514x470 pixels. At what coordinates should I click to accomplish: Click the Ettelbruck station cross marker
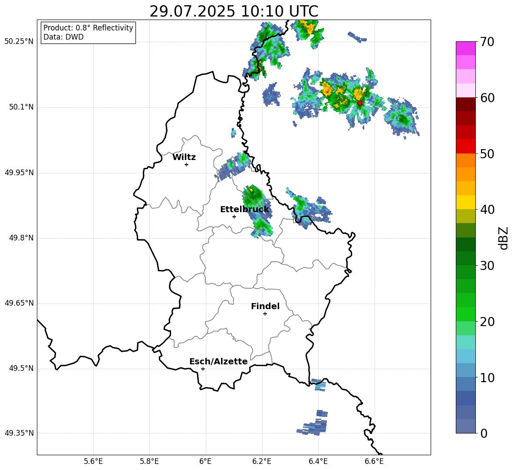pyautogui.click(x=234, y=217)
